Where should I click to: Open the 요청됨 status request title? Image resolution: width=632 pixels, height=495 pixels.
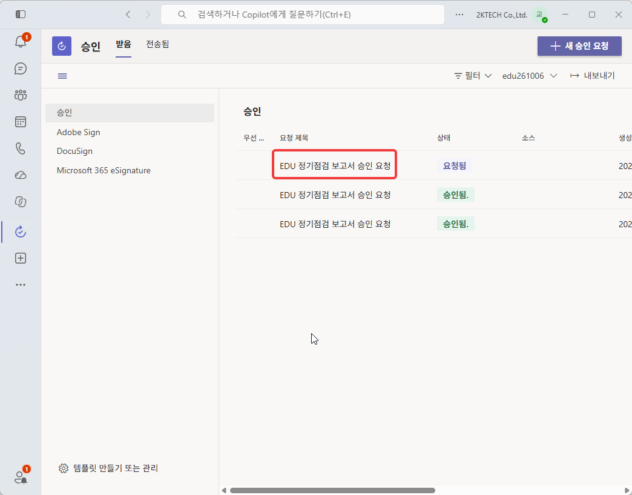(x=335, y=166)
